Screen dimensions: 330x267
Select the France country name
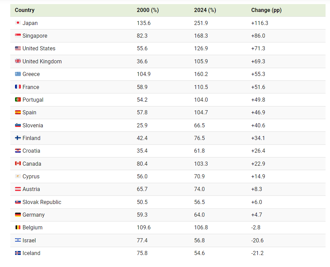click(x=31, y=87)
